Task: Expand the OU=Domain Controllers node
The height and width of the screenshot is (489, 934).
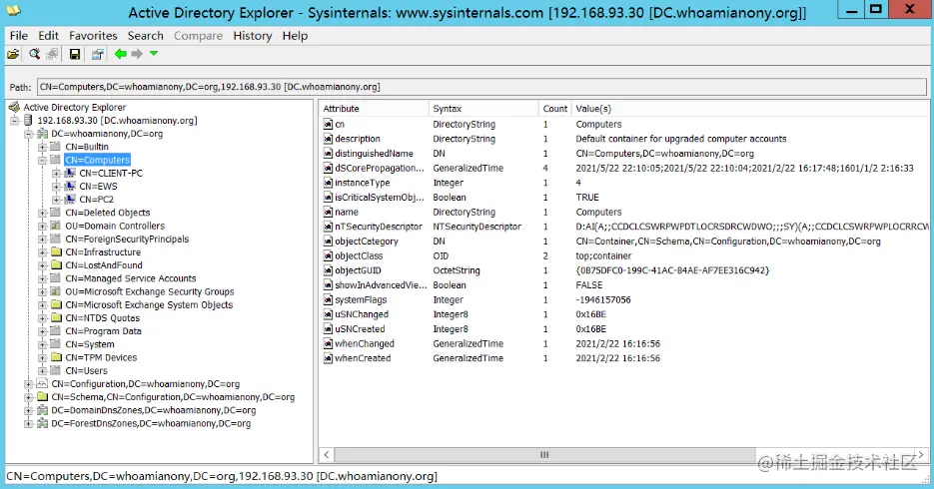Action: point(42,227)
